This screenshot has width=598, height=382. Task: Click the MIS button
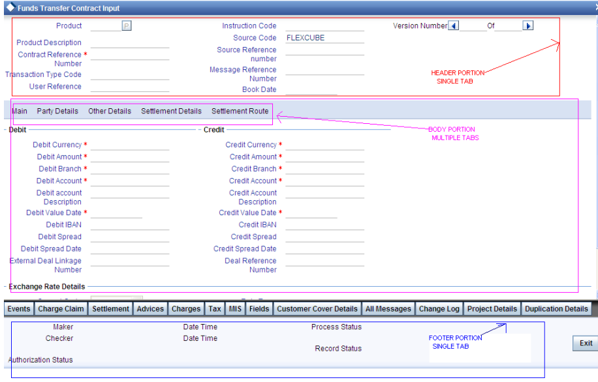(x=235, y=308)
